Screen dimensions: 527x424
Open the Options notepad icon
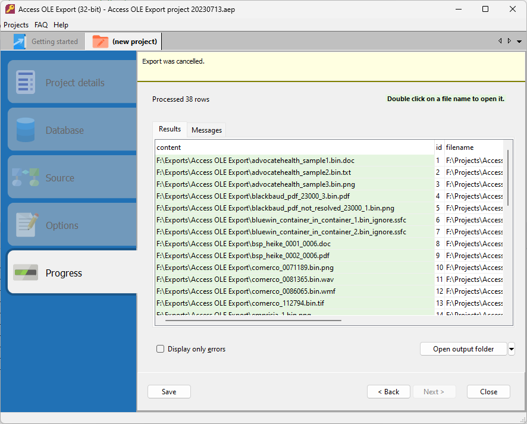pyautogui.click(x=26, y=225)
